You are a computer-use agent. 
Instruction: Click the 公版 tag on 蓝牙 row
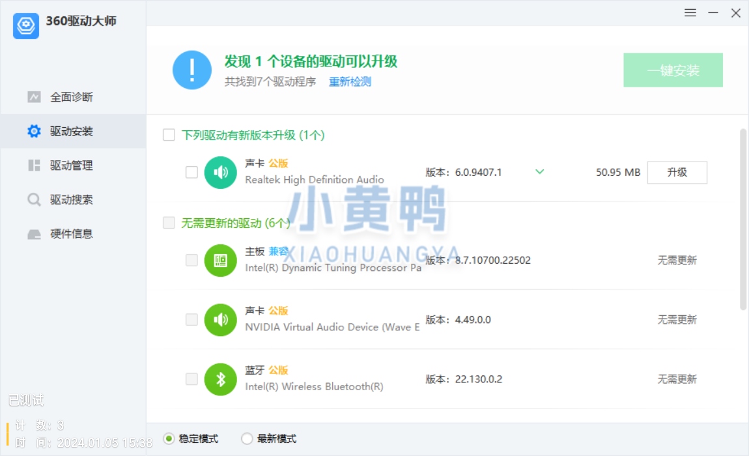pyautogui.click(x=278, y=370)
